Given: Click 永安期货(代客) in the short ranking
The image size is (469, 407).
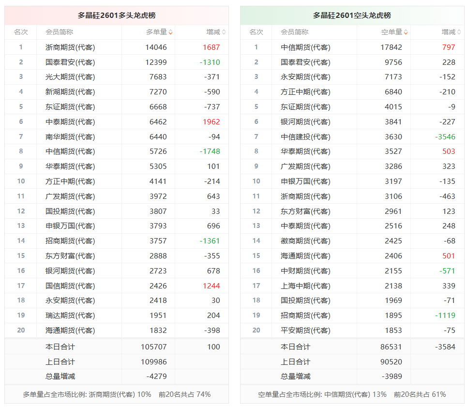Looking at the screenshot, I should (305, 77).
